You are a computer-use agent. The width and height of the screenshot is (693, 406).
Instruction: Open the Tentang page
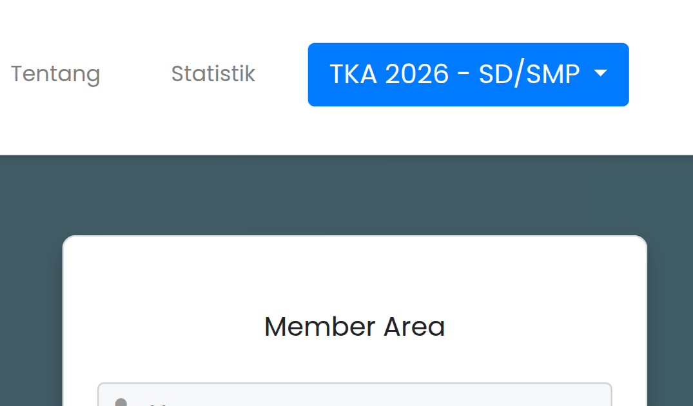[x=55, y=73]
